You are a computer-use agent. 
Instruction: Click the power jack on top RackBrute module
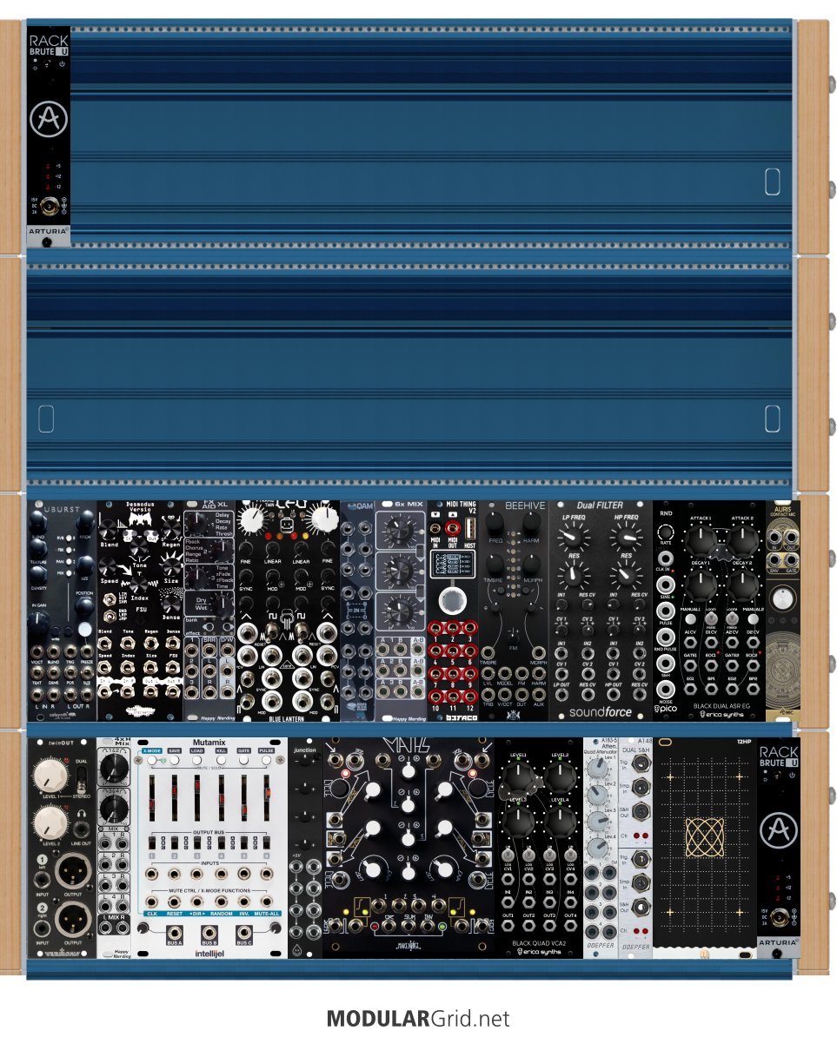pos(49,207)
